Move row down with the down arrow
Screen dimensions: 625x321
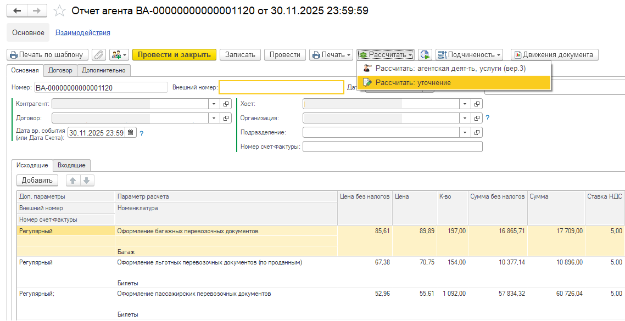point(87,181)
